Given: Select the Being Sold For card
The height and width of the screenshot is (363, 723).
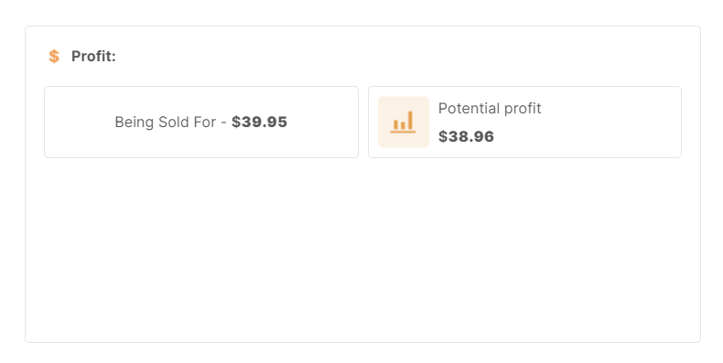Looking at the screenshot, I should click(x=201, y=123).
